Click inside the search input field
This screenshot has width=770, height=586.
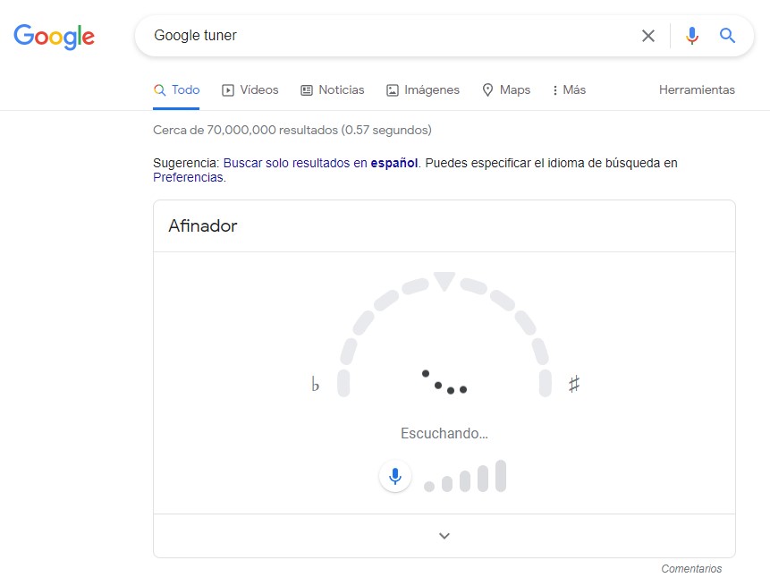pyautogui.click(x=358, y=36)
